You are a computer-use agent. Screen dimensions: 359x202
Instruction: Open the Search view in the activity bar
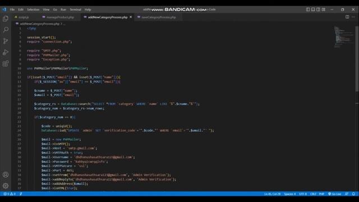click(x=6, y=30)
